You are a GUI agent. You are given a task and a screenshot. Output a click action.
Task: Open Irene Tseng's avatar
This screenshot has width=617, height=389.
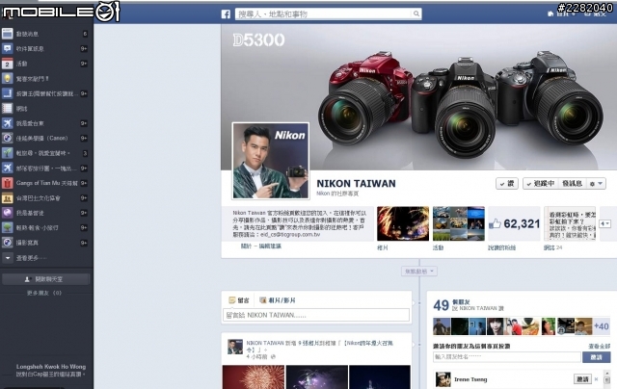coord(443,379)
